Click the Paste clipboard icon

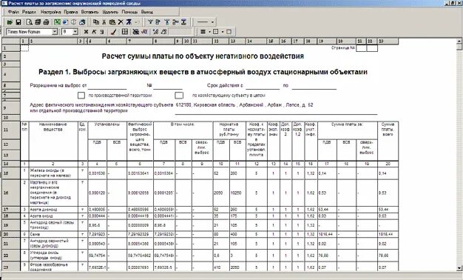pos(112,22)
